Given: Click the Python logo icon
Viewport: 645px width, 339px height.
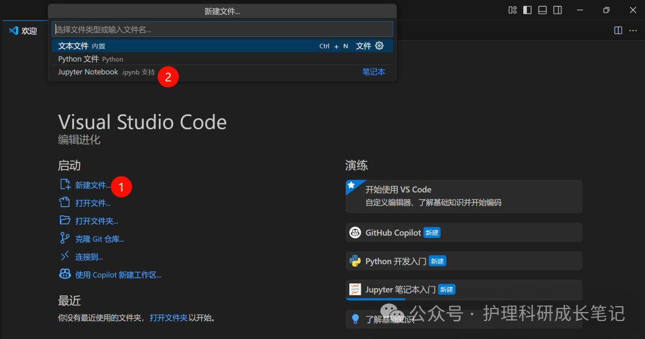Looking at the screenshot, I should click(x=355, y=261).
